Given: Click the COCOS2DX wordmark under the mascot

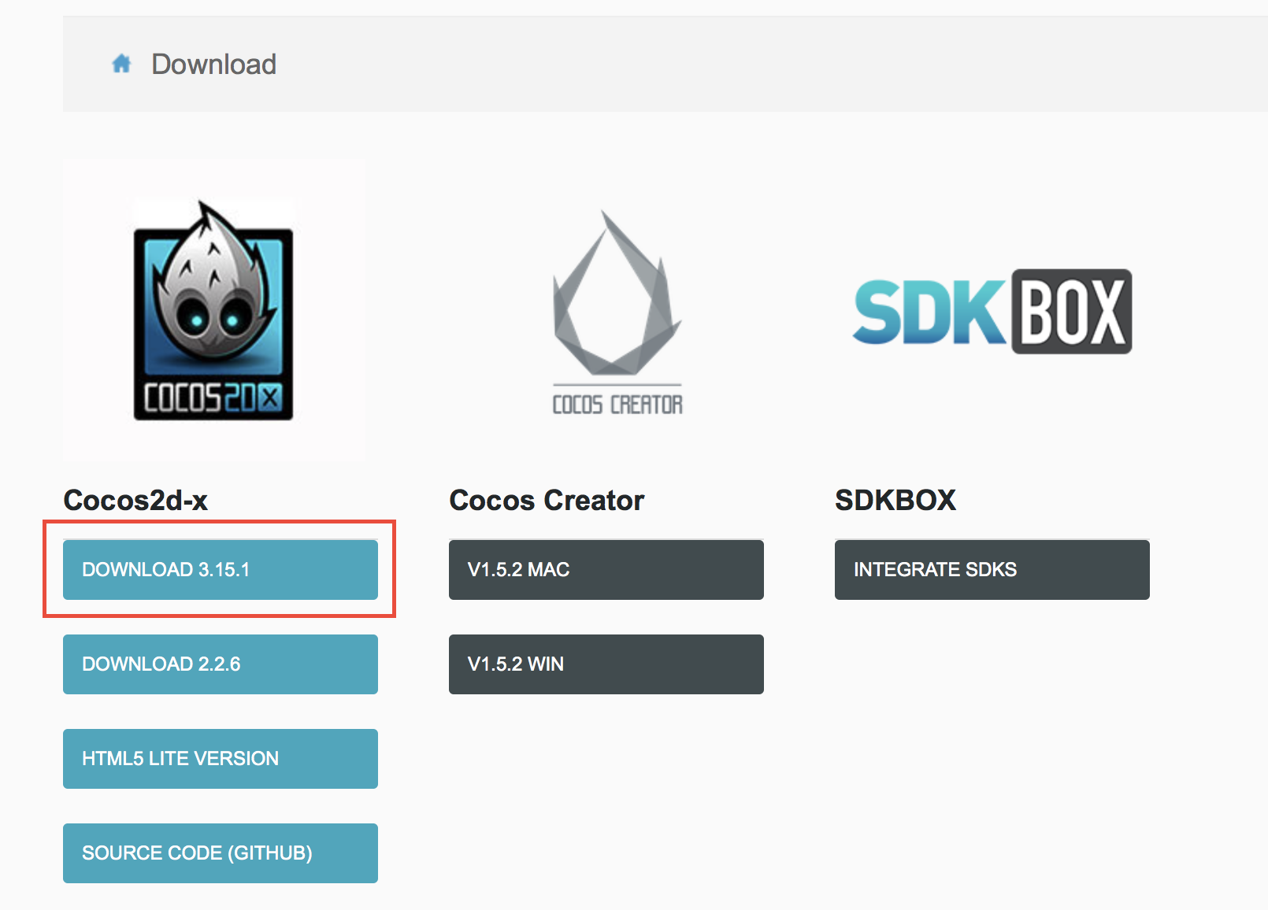Looking at the screenshot, I should click(213, 398).
